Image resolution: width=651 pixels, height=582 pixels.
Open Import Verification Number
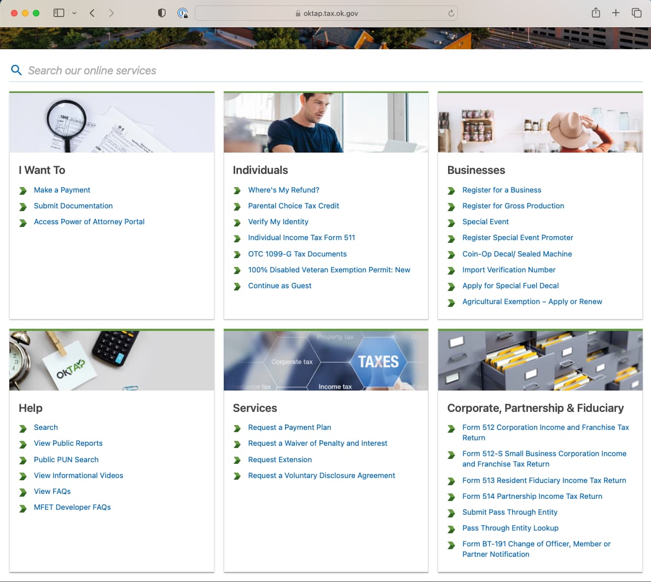pos(509,270)
